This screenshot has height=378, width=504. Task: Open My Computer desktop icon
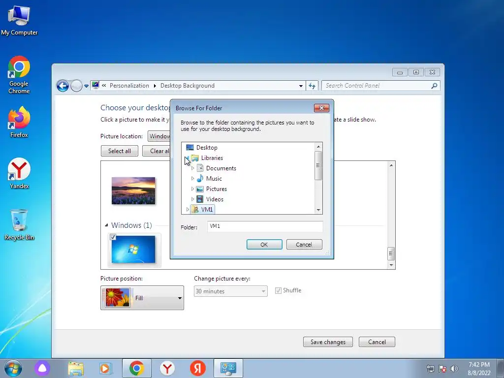click(19, 21)
